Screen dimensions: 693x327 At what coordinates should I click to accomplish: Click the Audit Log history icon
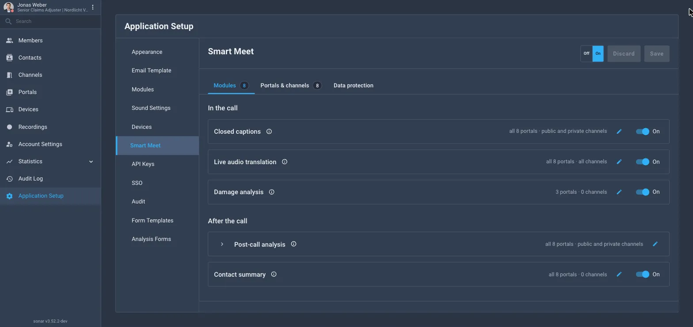(9, 179)
